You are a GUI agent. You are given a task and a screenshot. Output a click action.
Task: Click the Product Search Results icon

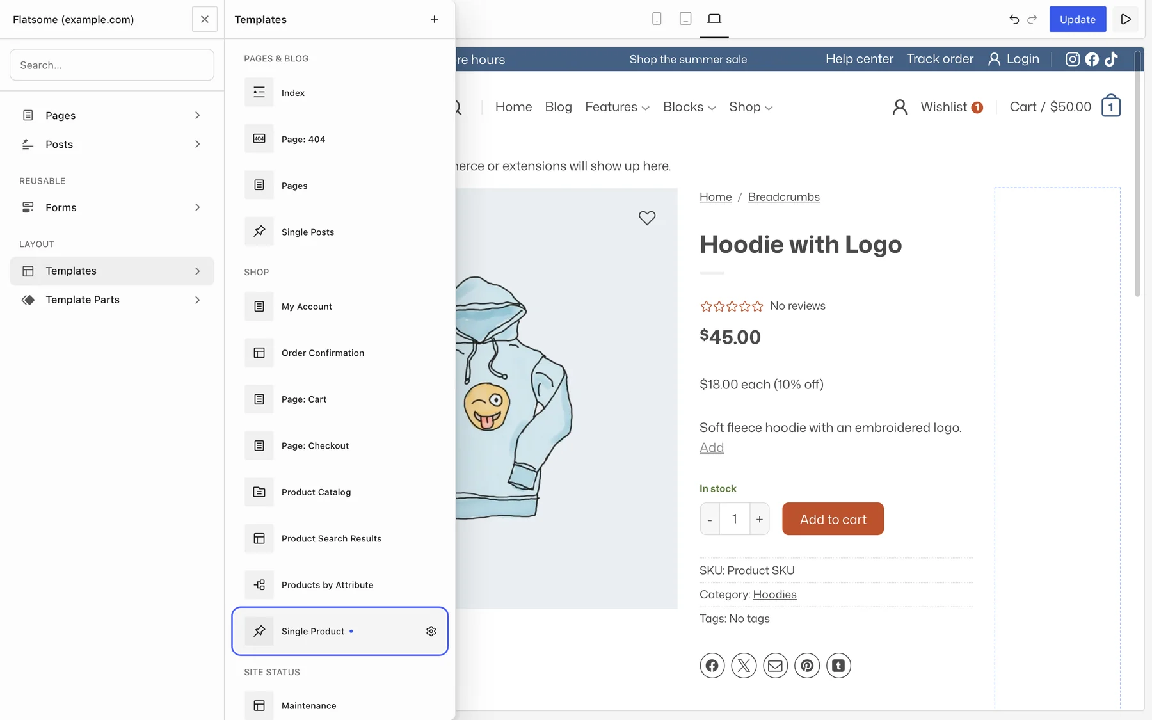(259, 538)
